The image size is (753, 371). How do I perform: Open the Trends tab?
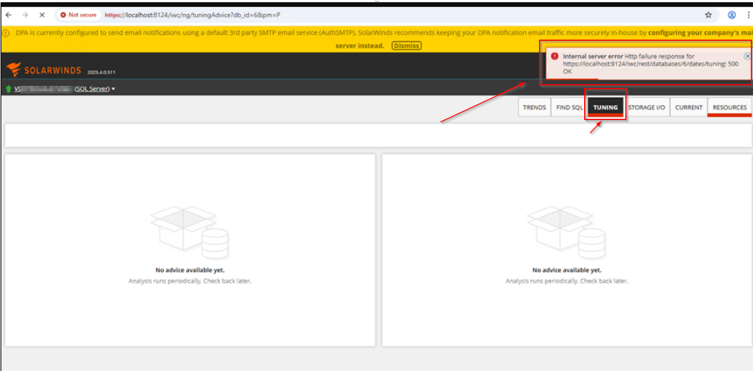[534, 107]
